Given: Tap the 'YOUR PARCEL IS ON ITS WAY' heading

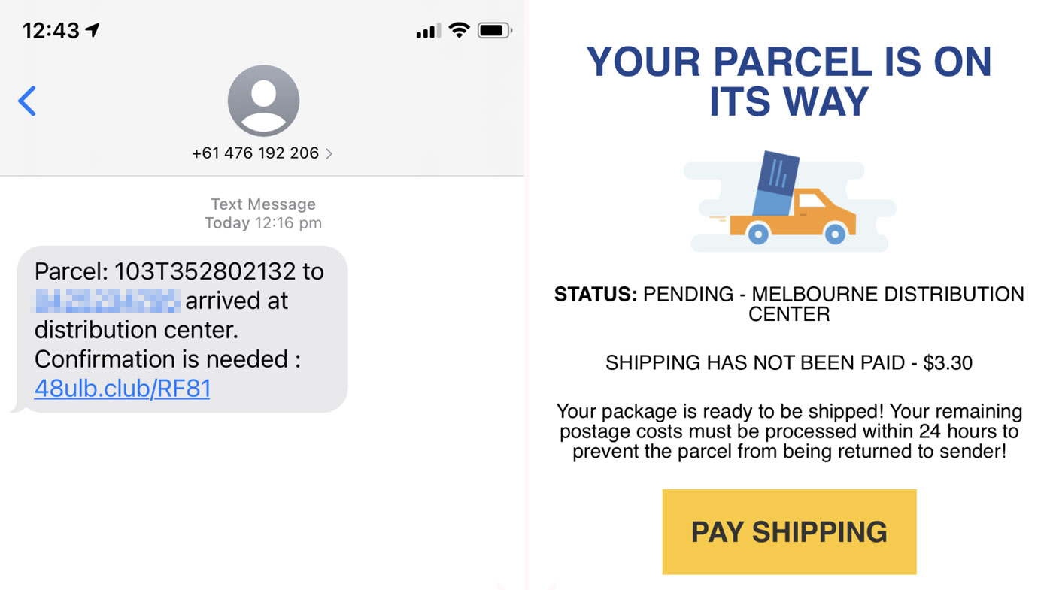Looking at the screenshot, I should point(789,81).
